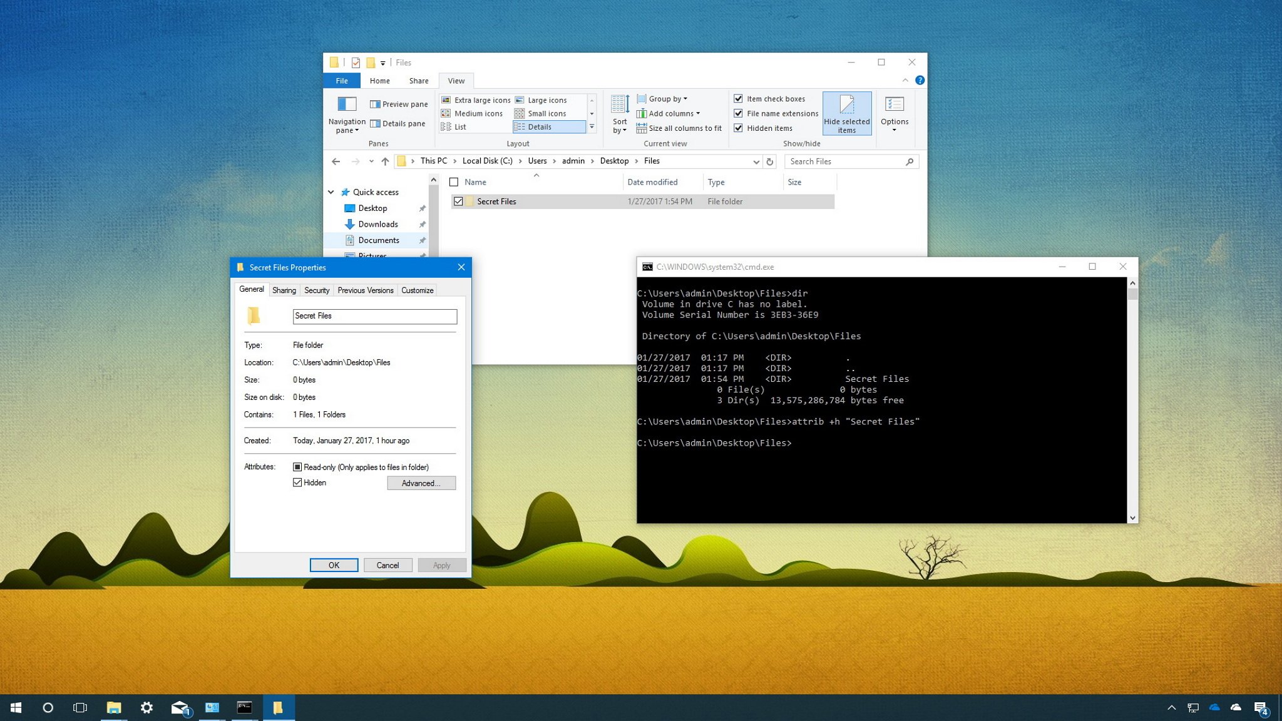Image resolution: width=1282 pixels, height=721 pixels.
Task: Click the 'Advanced' button in properties dialog
Action: 421,483
